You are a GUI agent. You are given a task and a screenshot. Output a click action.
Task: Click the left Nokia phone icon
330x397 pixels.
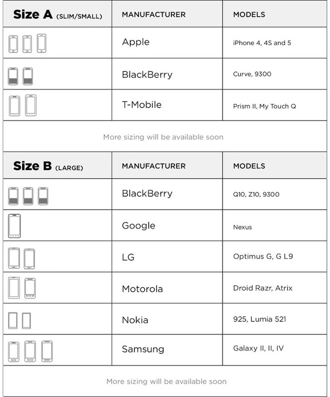(13, 320)
